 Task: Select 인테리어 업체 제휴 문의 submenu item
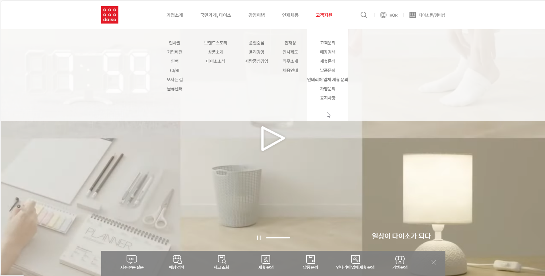(328, 79)
